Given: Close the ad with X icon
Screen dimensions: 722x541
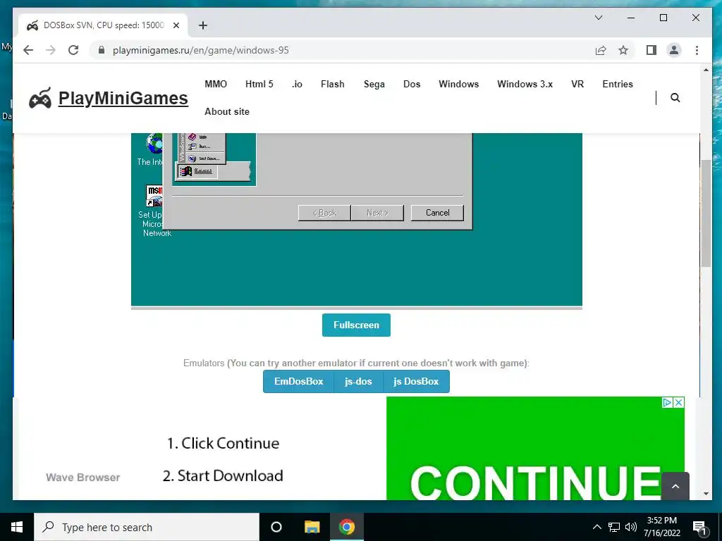Looking at the screenshot, I should tap(678, 402).
